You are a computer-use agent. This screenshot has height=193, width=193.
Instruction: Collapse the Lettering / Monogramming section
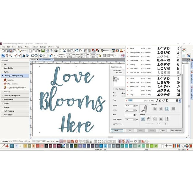15,76
